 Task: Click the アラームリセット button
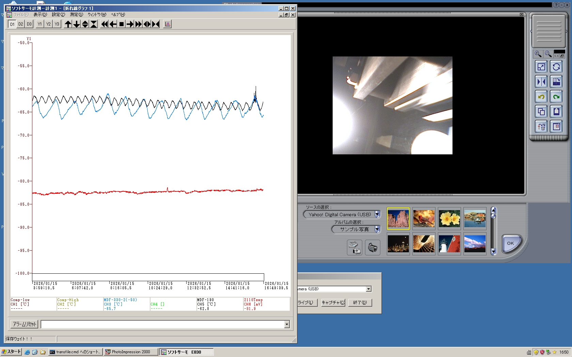(25, 324)
